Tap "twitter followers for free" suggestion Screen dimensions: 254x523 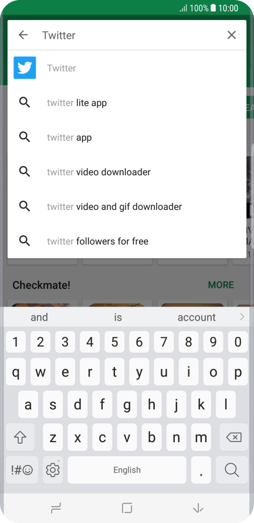(127, 241)
